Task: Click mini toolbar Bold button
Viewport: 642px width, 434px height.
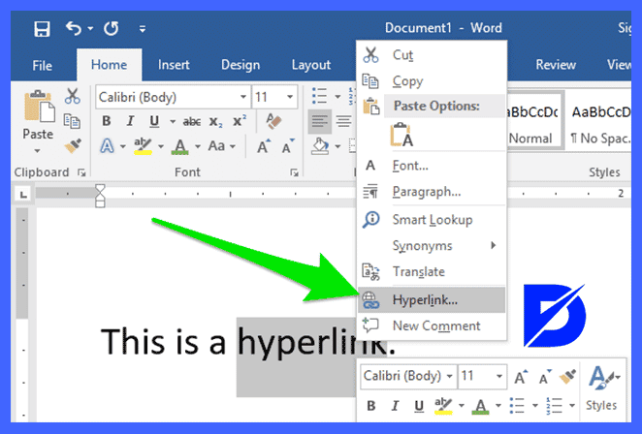Action: coord(371,406)
